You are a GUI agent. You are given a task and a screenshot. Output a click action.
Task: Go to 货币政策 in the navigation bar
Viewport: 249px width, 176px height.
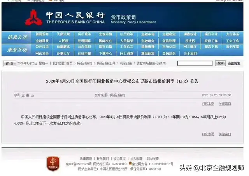coord(84,34)
